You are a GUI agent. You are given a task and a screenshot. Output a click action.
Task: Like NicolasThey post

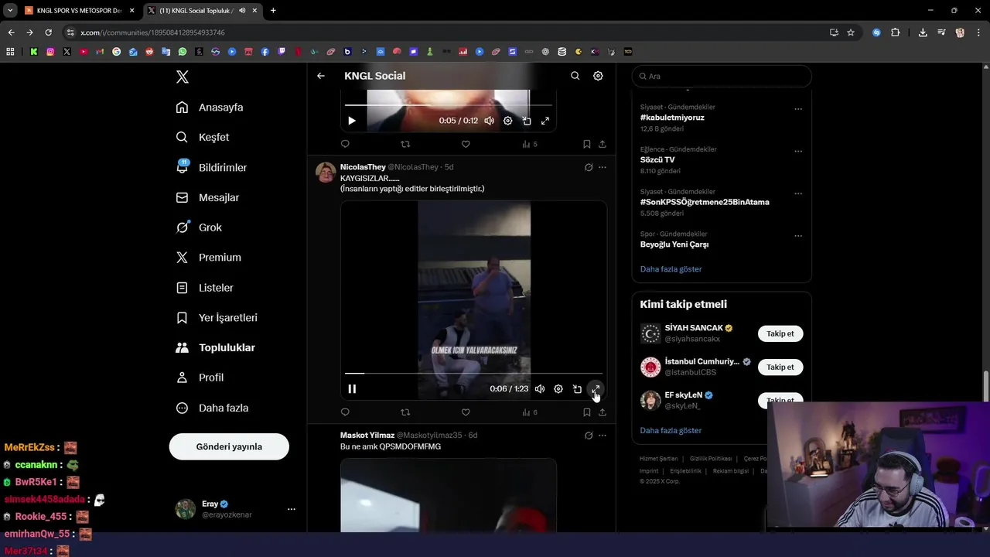pos(466,412)
